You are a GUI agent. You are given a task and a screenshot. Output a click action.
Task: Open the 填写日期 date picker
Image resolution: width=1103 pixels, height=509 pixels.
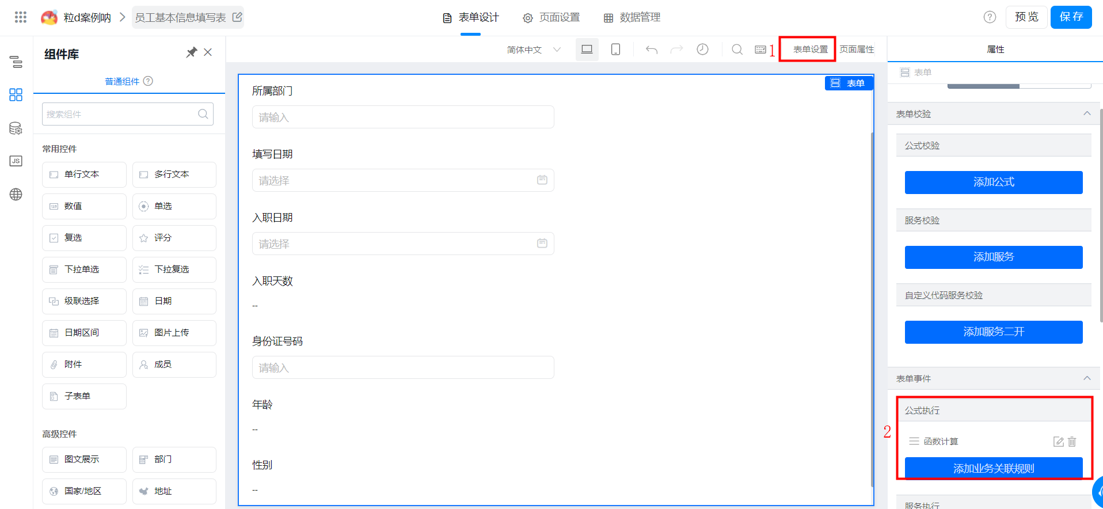[x=403, y=180]
